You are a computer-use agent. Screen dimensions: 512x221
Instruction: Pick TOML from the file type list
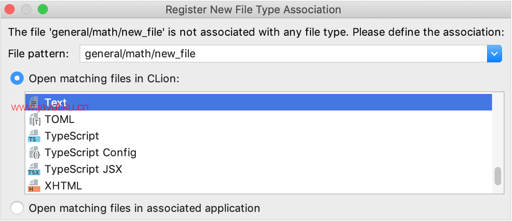click(x=59, y=120)
